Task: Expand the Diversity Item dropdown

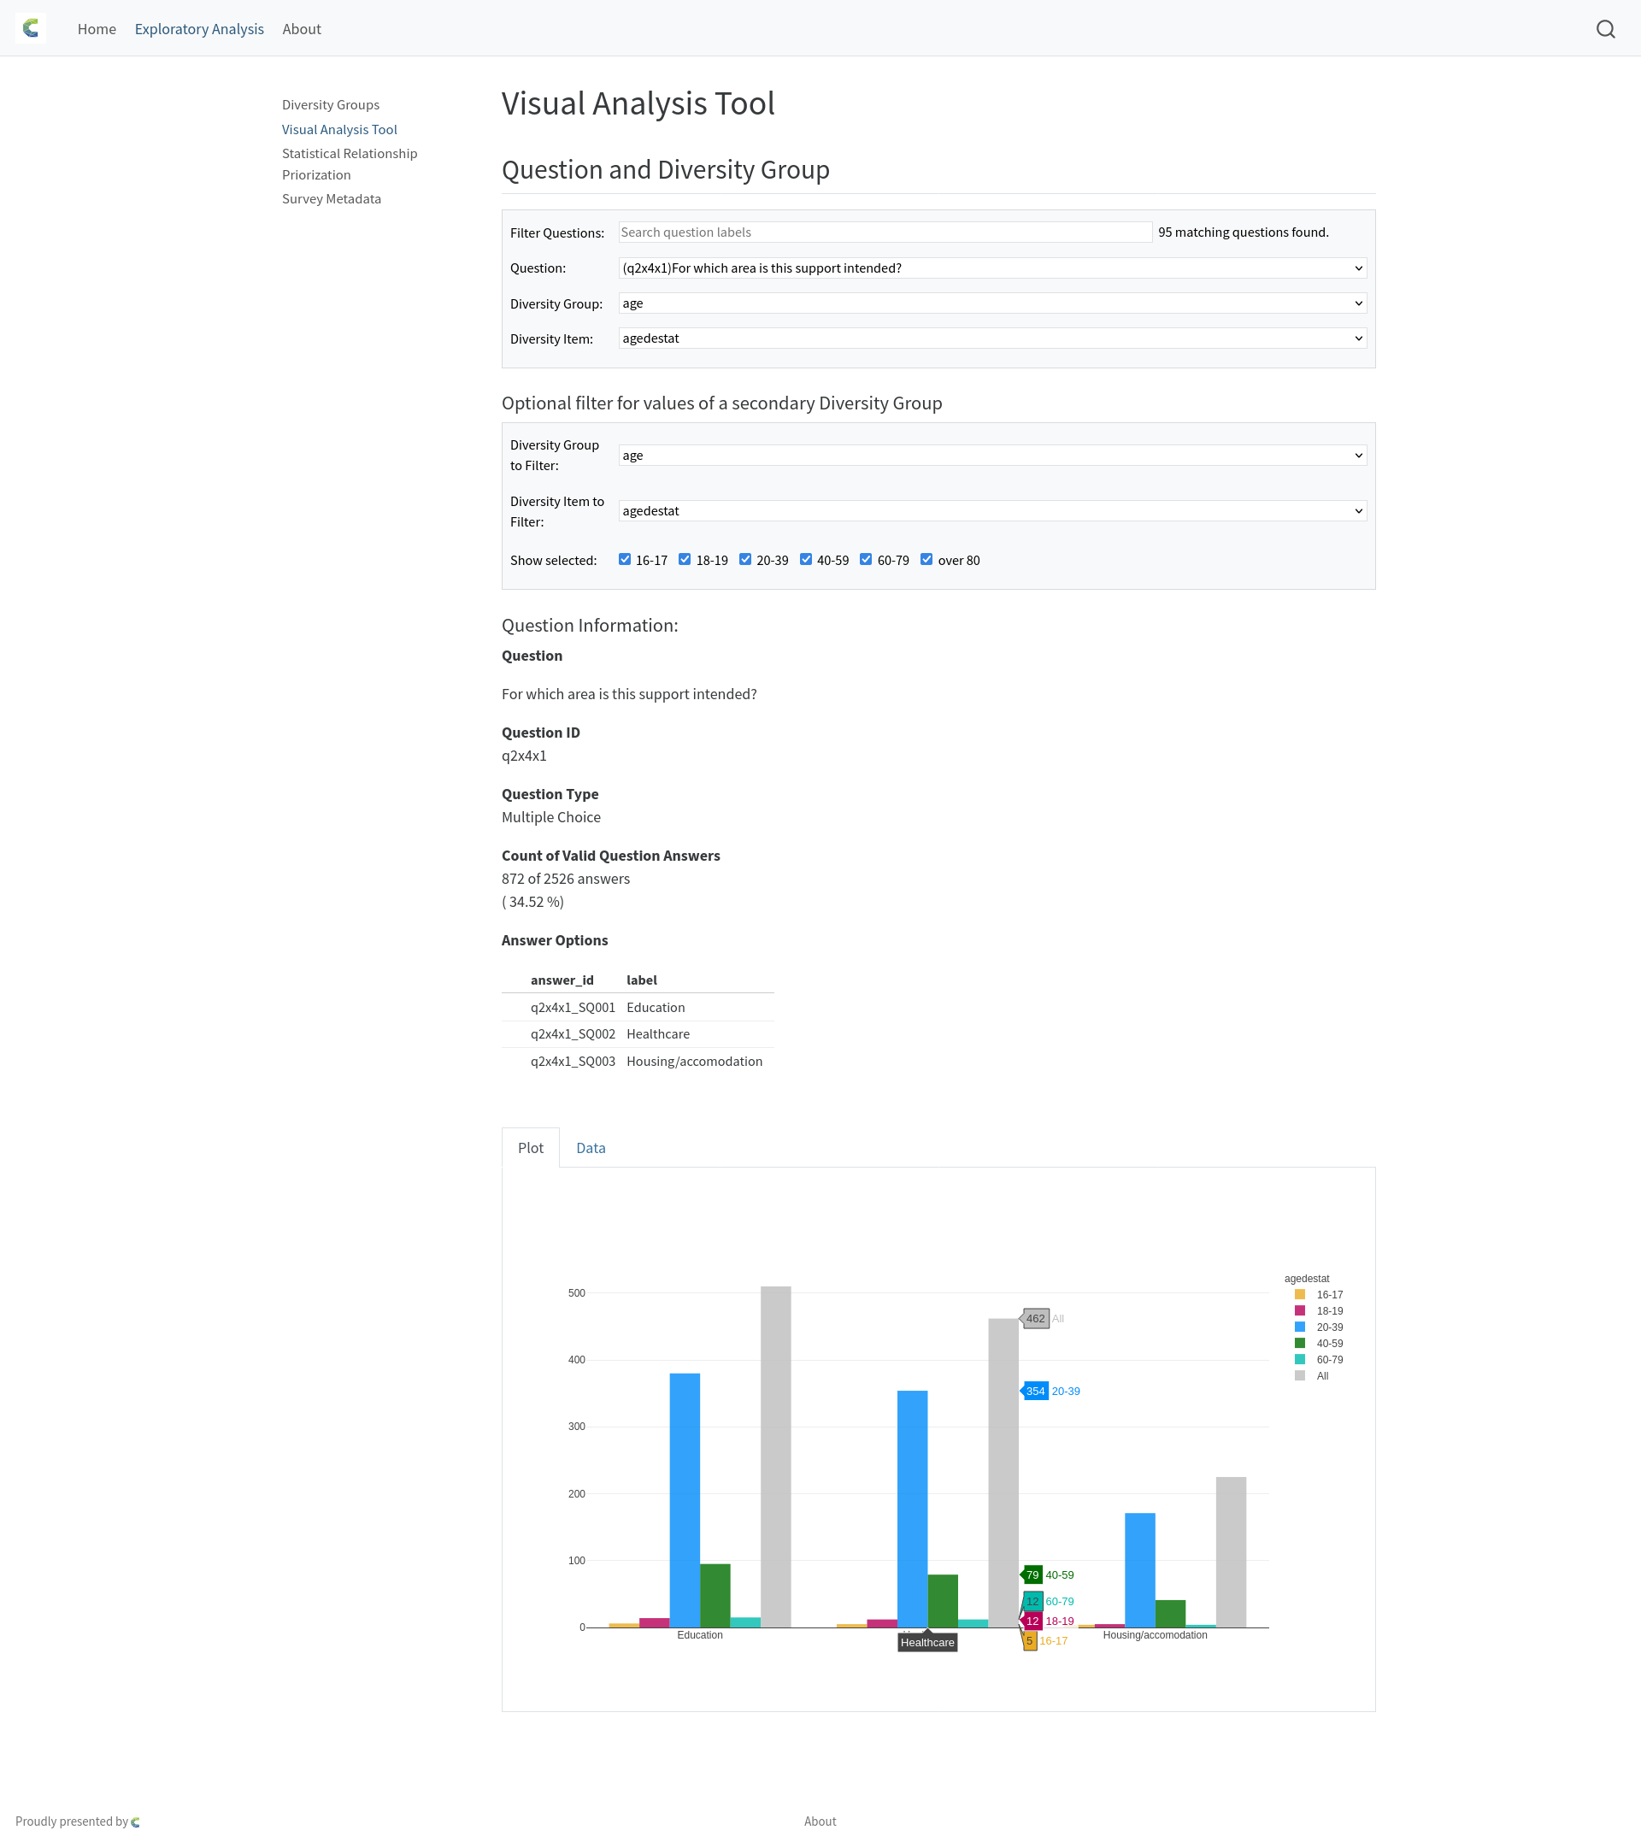Action: (x=991, y=338)
